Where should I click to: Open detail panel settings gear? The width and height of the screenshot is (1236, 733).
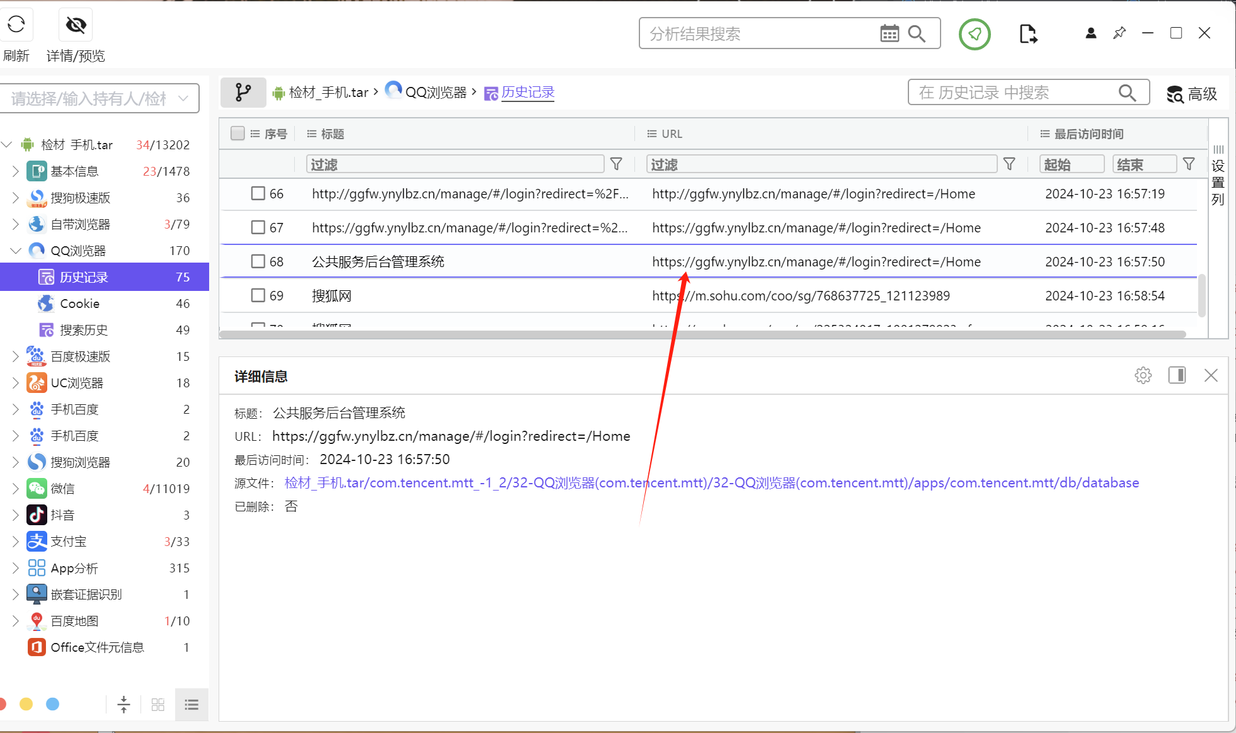1143,376
